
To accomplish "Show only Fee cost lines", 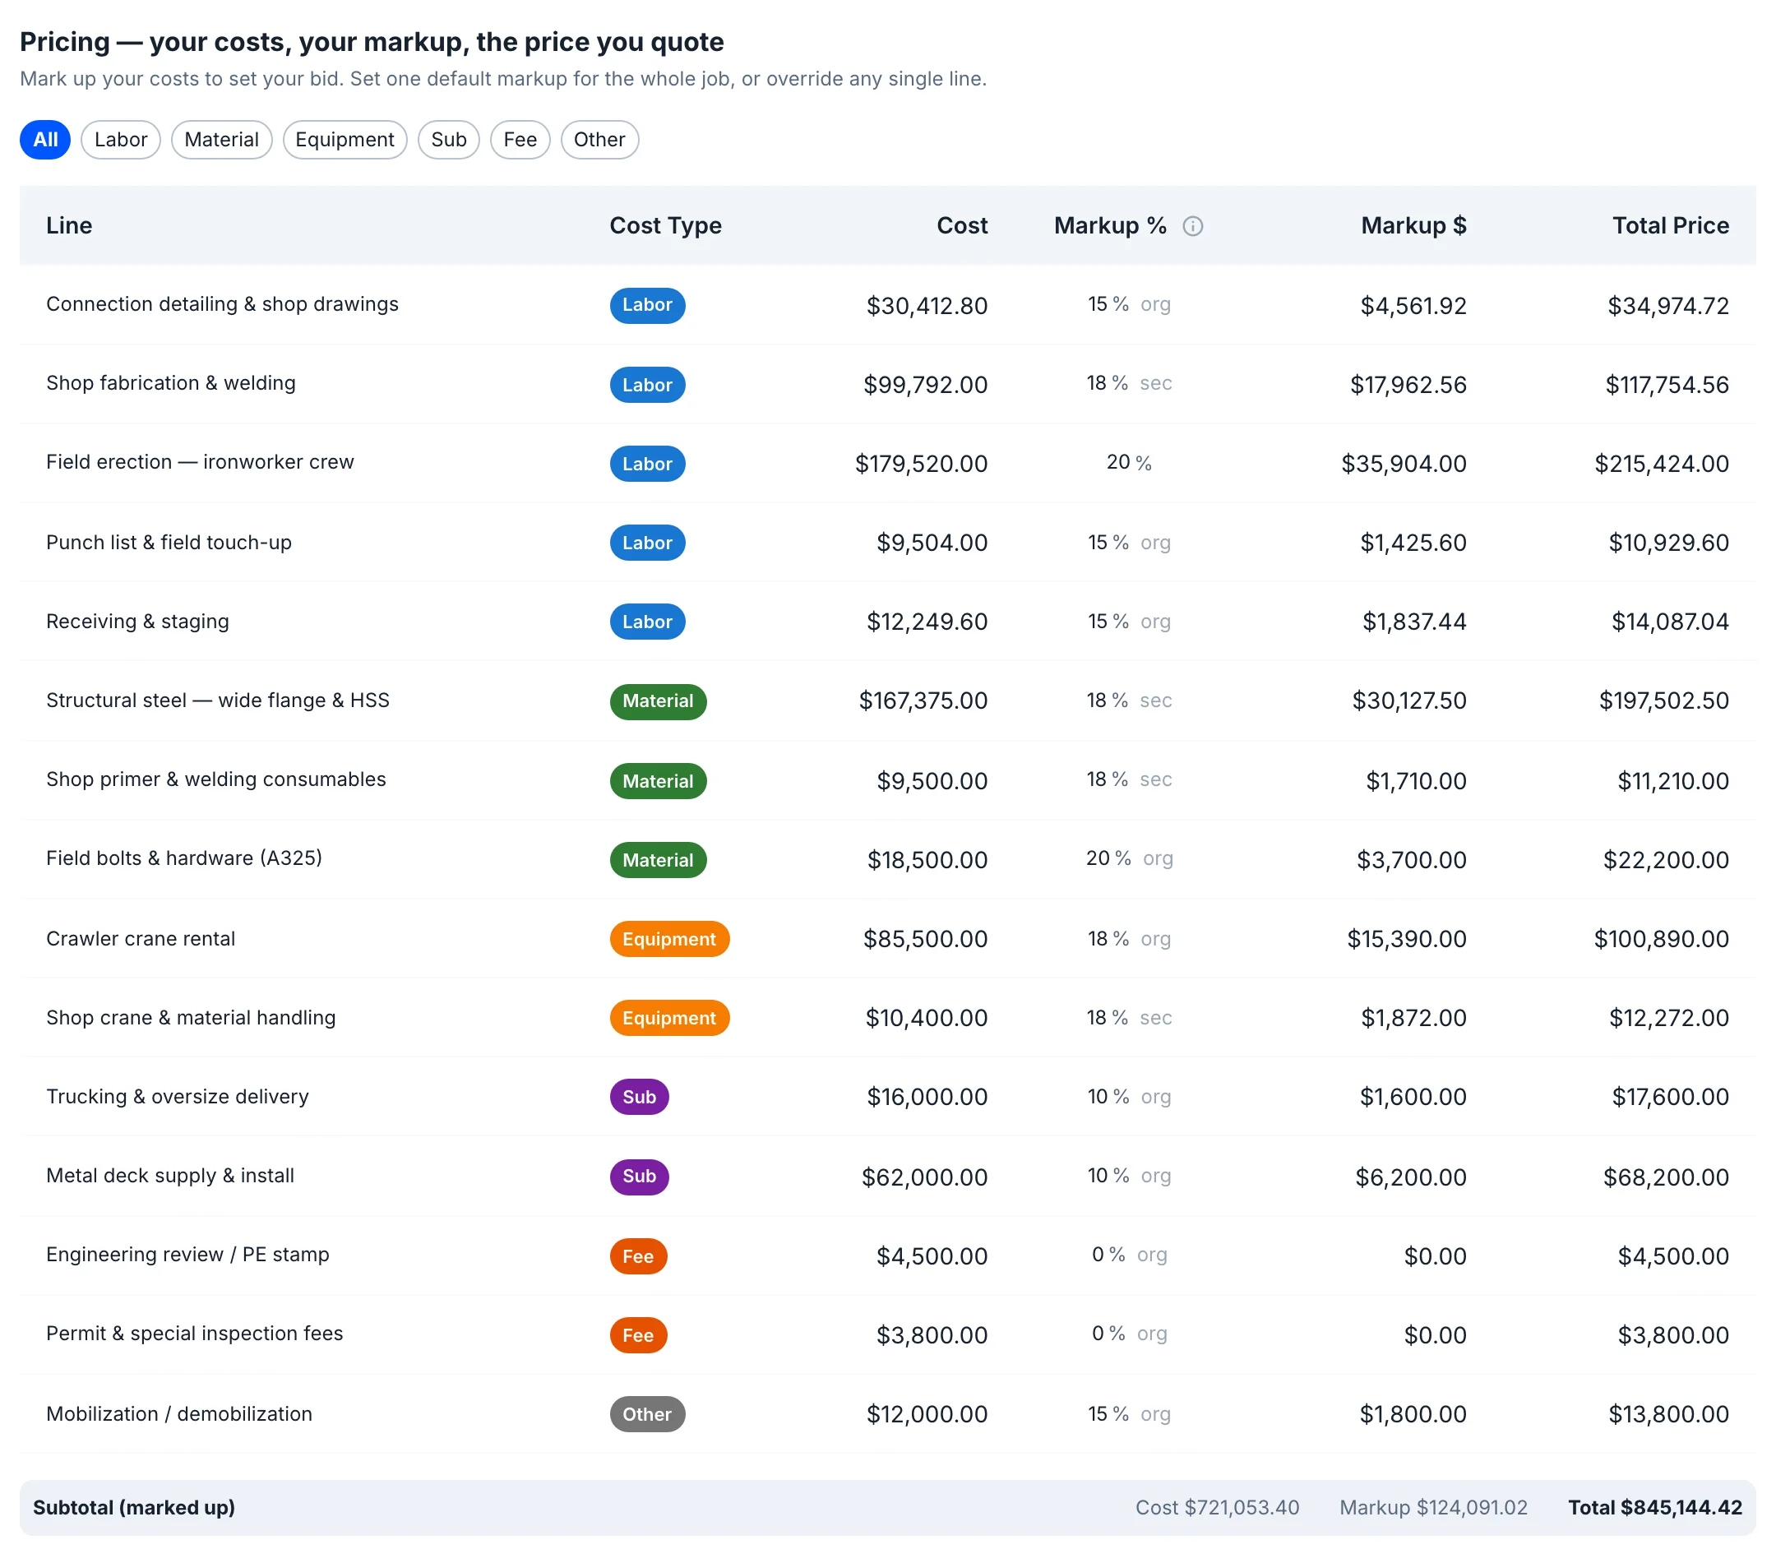I will point(520,140).
